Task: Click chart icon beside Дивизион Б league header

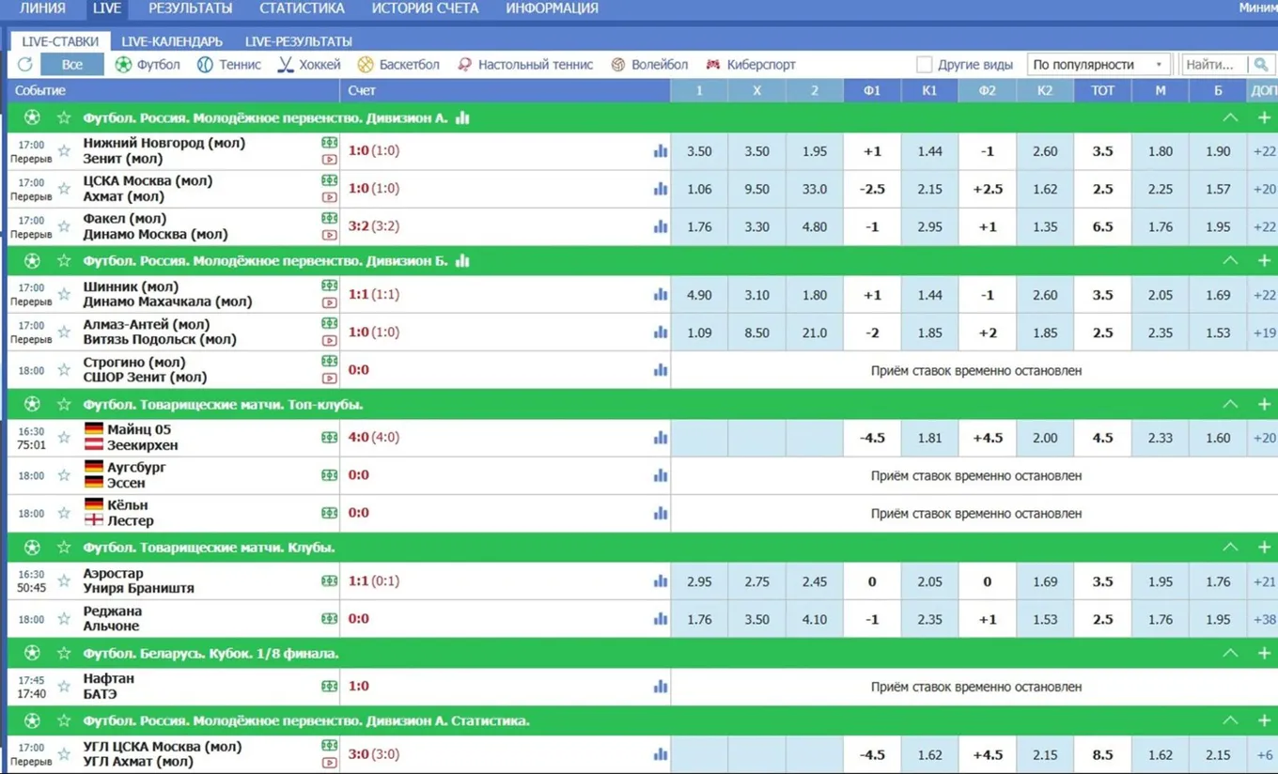Action: (462, 261)
